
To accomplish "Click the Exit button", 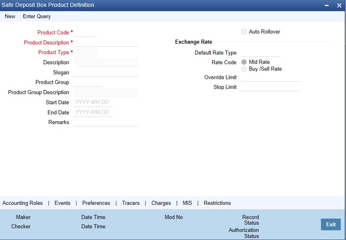I will coord(331,224).
